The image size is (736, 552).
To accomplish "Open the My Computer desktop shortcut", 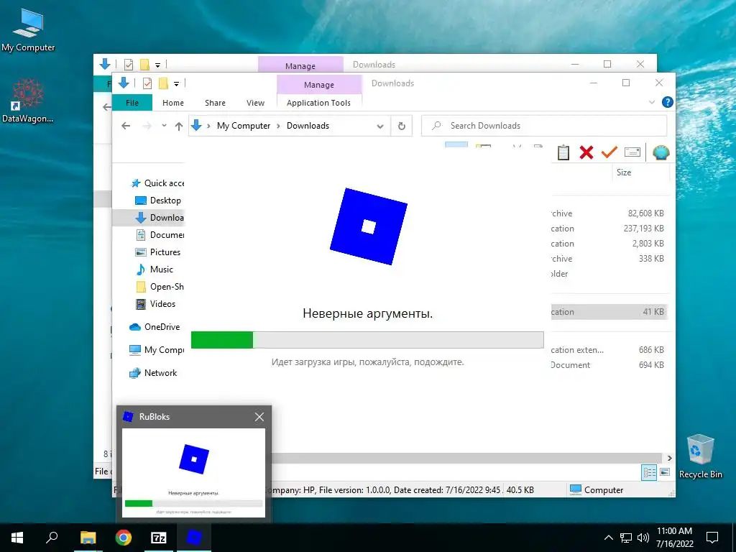I will click(28, 29).
